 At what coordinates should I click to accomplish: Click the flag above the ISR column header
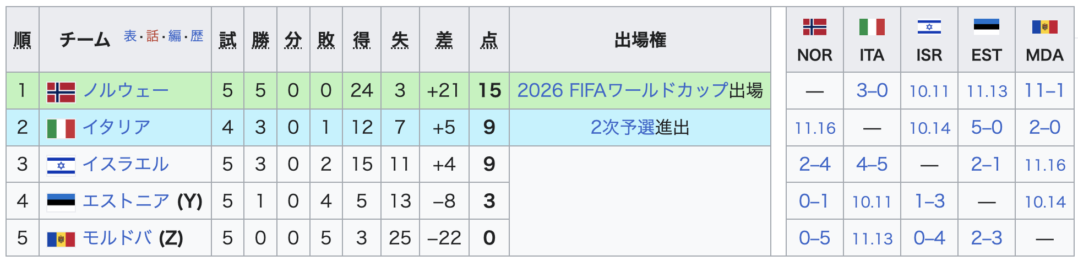click(929, 26)
